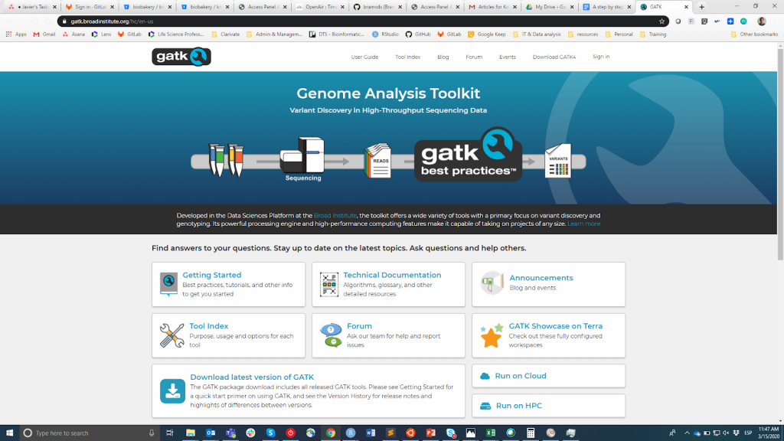Click the Getting Started book icon
The height and width of the screenshot is (441, 784).
pos(168,284)
